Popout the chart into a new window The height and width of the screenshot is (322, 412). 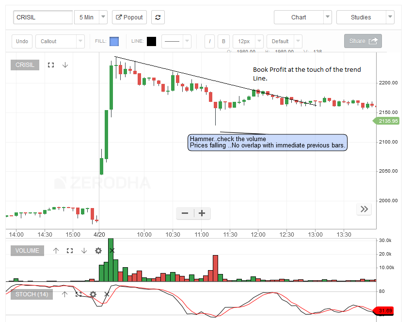[x=129, y=17]
